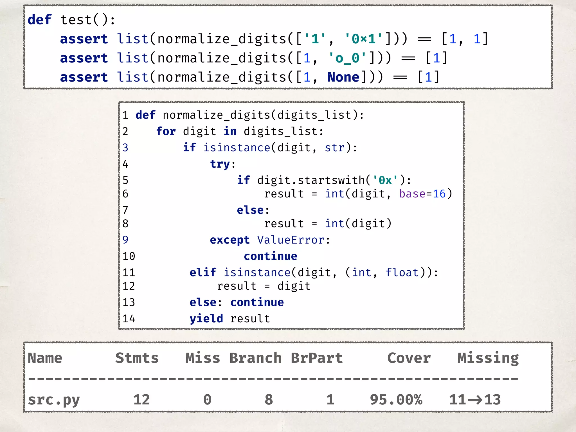Screen dimensions: 576x432
Task: Click the 'Name' column header
Action: pos(45,358)
